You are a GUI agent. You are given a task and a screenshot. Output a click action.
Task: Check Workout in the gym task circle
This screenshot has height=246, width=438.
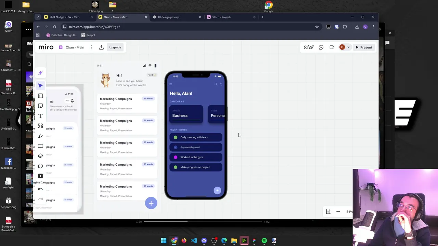click(176, 157)
